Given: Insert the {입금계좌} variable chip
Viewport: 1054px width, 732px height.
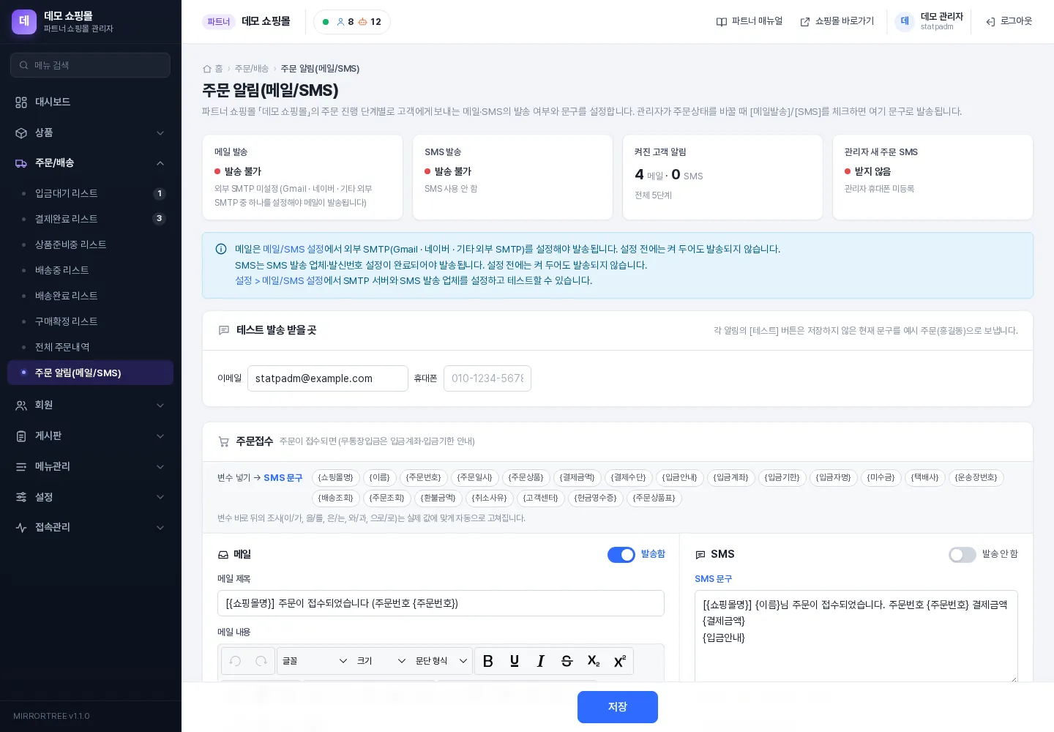Looking at the screenshot, I should pos(731,478).
